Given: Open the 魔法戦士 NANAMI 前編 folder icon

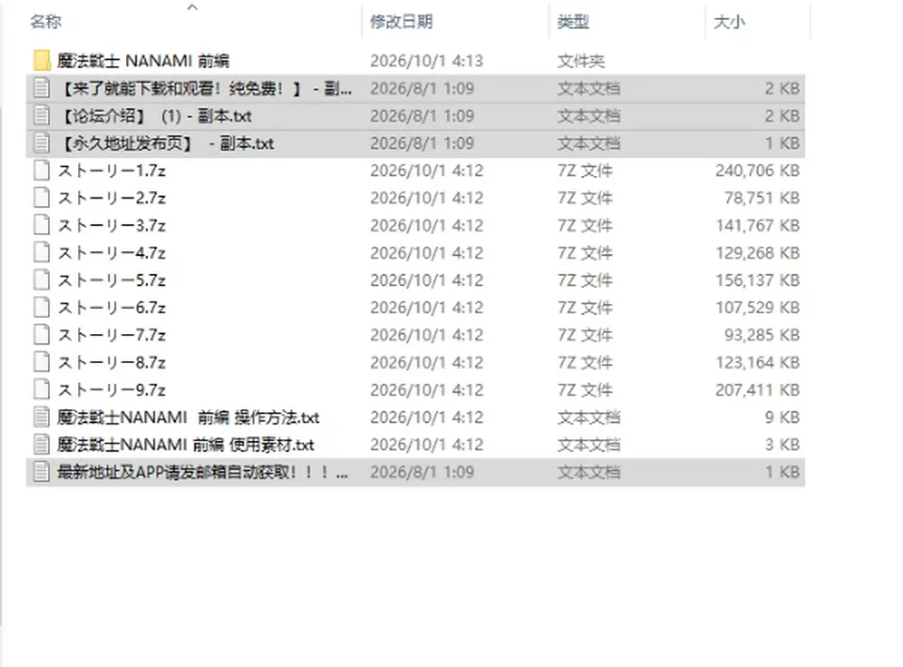Looking at the screenshot, I should click(x=41, y=60).
